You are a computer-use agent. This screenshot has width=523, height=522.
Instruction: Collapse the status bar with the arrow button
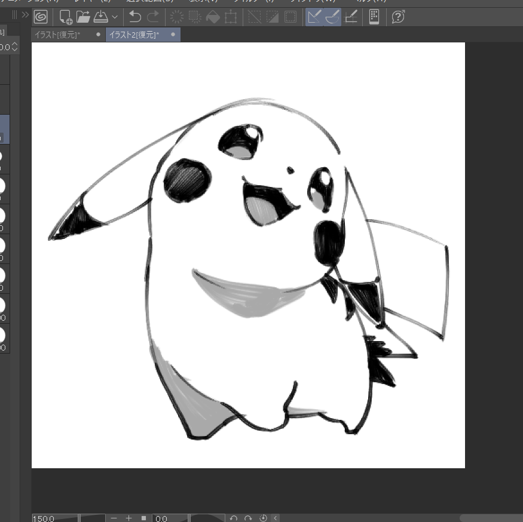tap(275, 518)
